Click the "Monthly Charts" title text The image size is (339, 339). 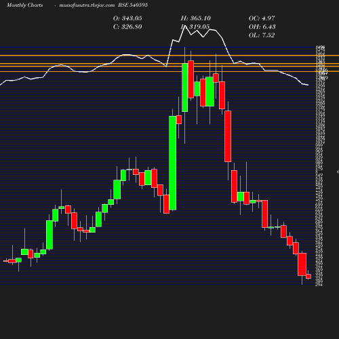tap(24, 5)
